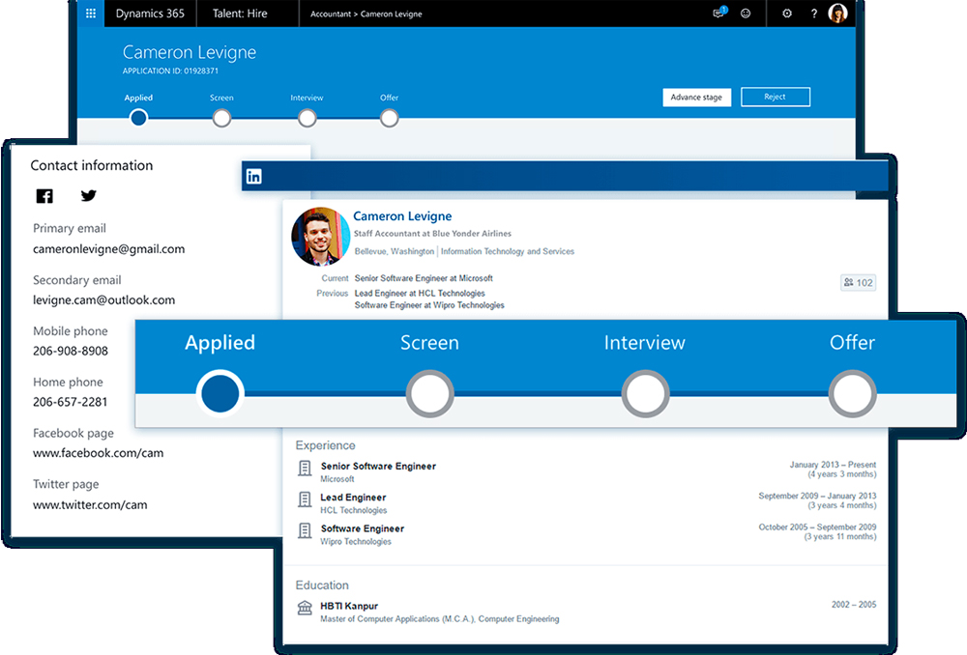Open the www.facebook.com/cam link
The width and height of the screenshot is (967, 655).
[x=98, y=453]
